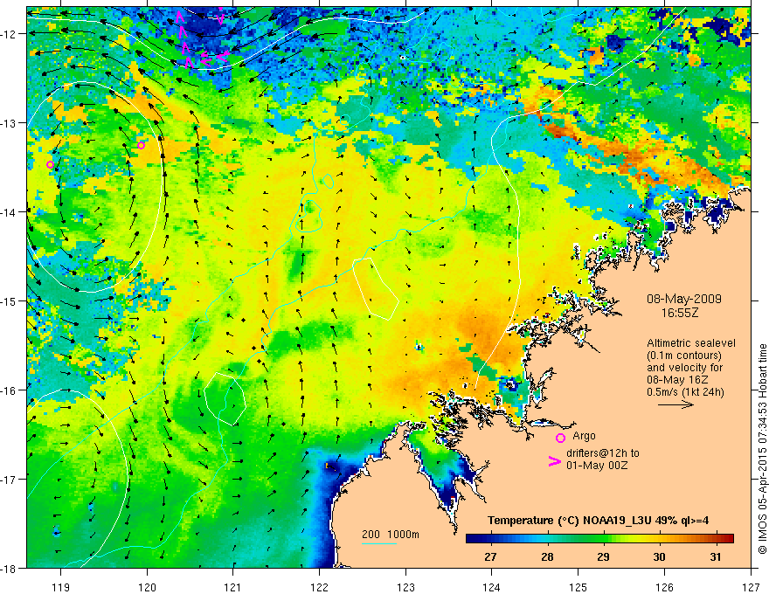Click the "16:55Z" time text
Image resolution: width=769 pixels, height=594 pixels.
click(679, 313)
